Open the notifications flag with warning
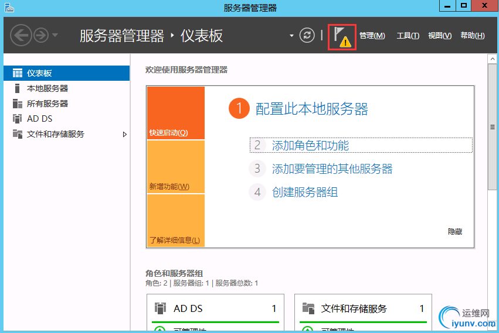The width and height of the screenshot is (499, 333). pos(342,37)
